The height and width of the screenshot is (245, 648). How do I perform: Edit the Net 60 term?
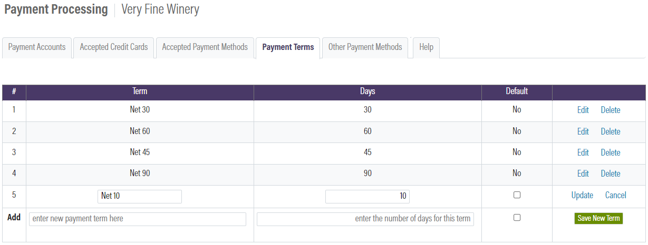point(583,131)
